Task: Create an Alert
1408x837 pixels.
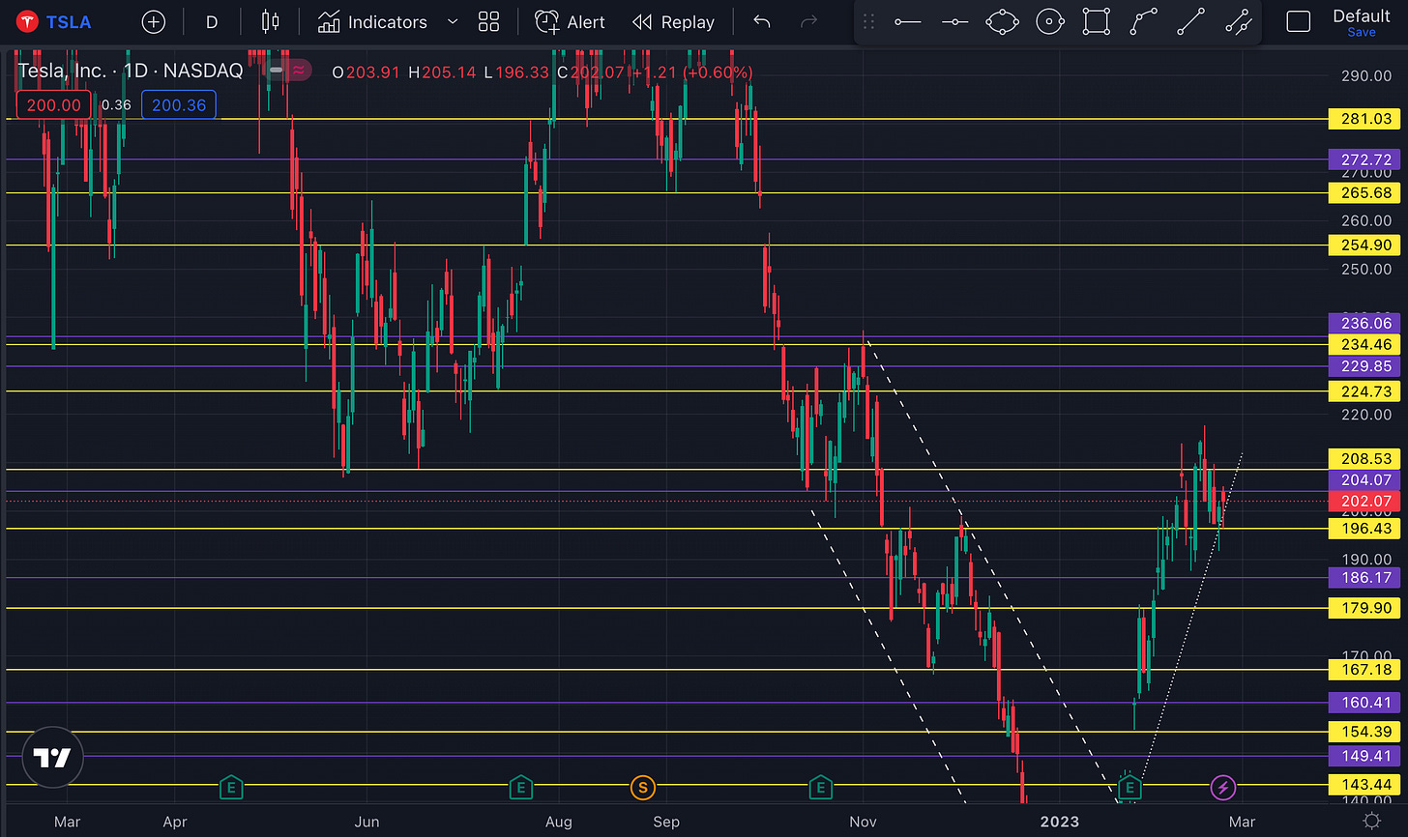Action: coord(571,21)
